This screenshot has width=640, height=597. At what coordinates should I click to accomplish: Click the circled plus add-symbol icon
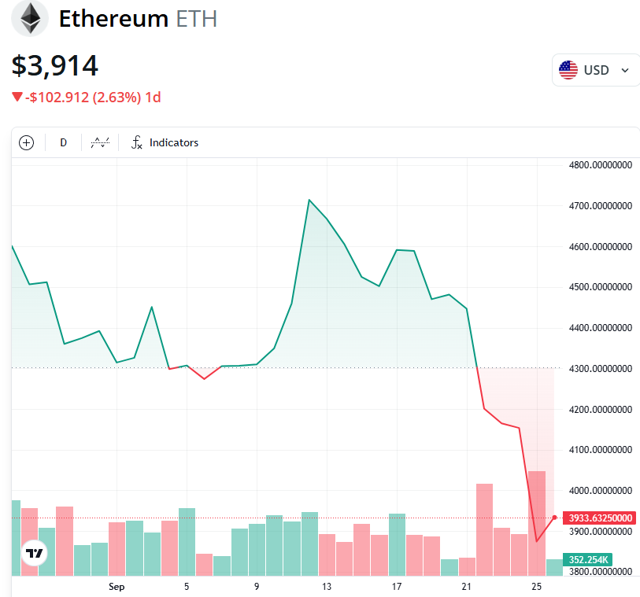pyautogui.click(x=26, y=142)
